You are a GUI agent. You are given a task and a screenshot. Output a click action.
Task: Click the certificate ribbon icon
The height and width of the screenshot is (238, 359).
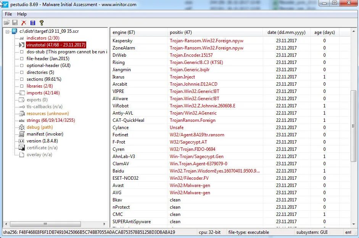coord(22,148)
